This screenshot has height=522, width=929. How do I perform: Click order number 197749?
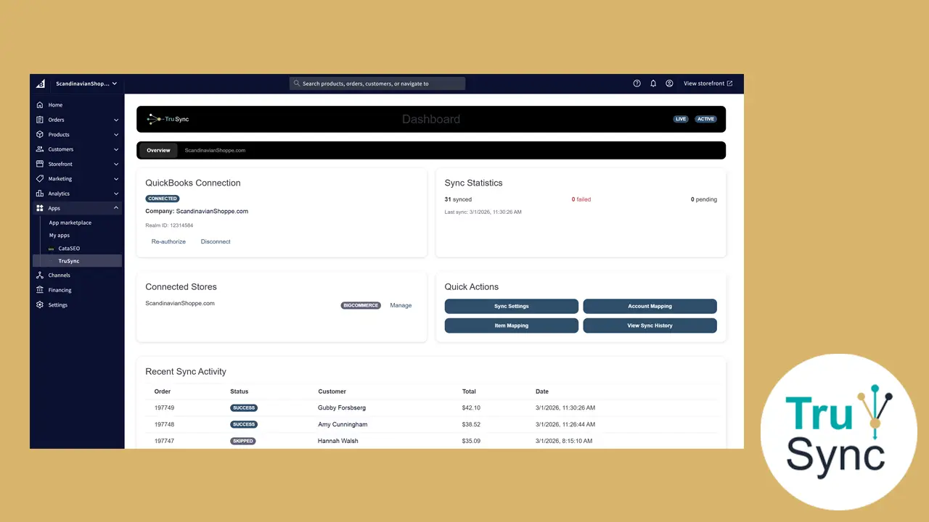164,408
